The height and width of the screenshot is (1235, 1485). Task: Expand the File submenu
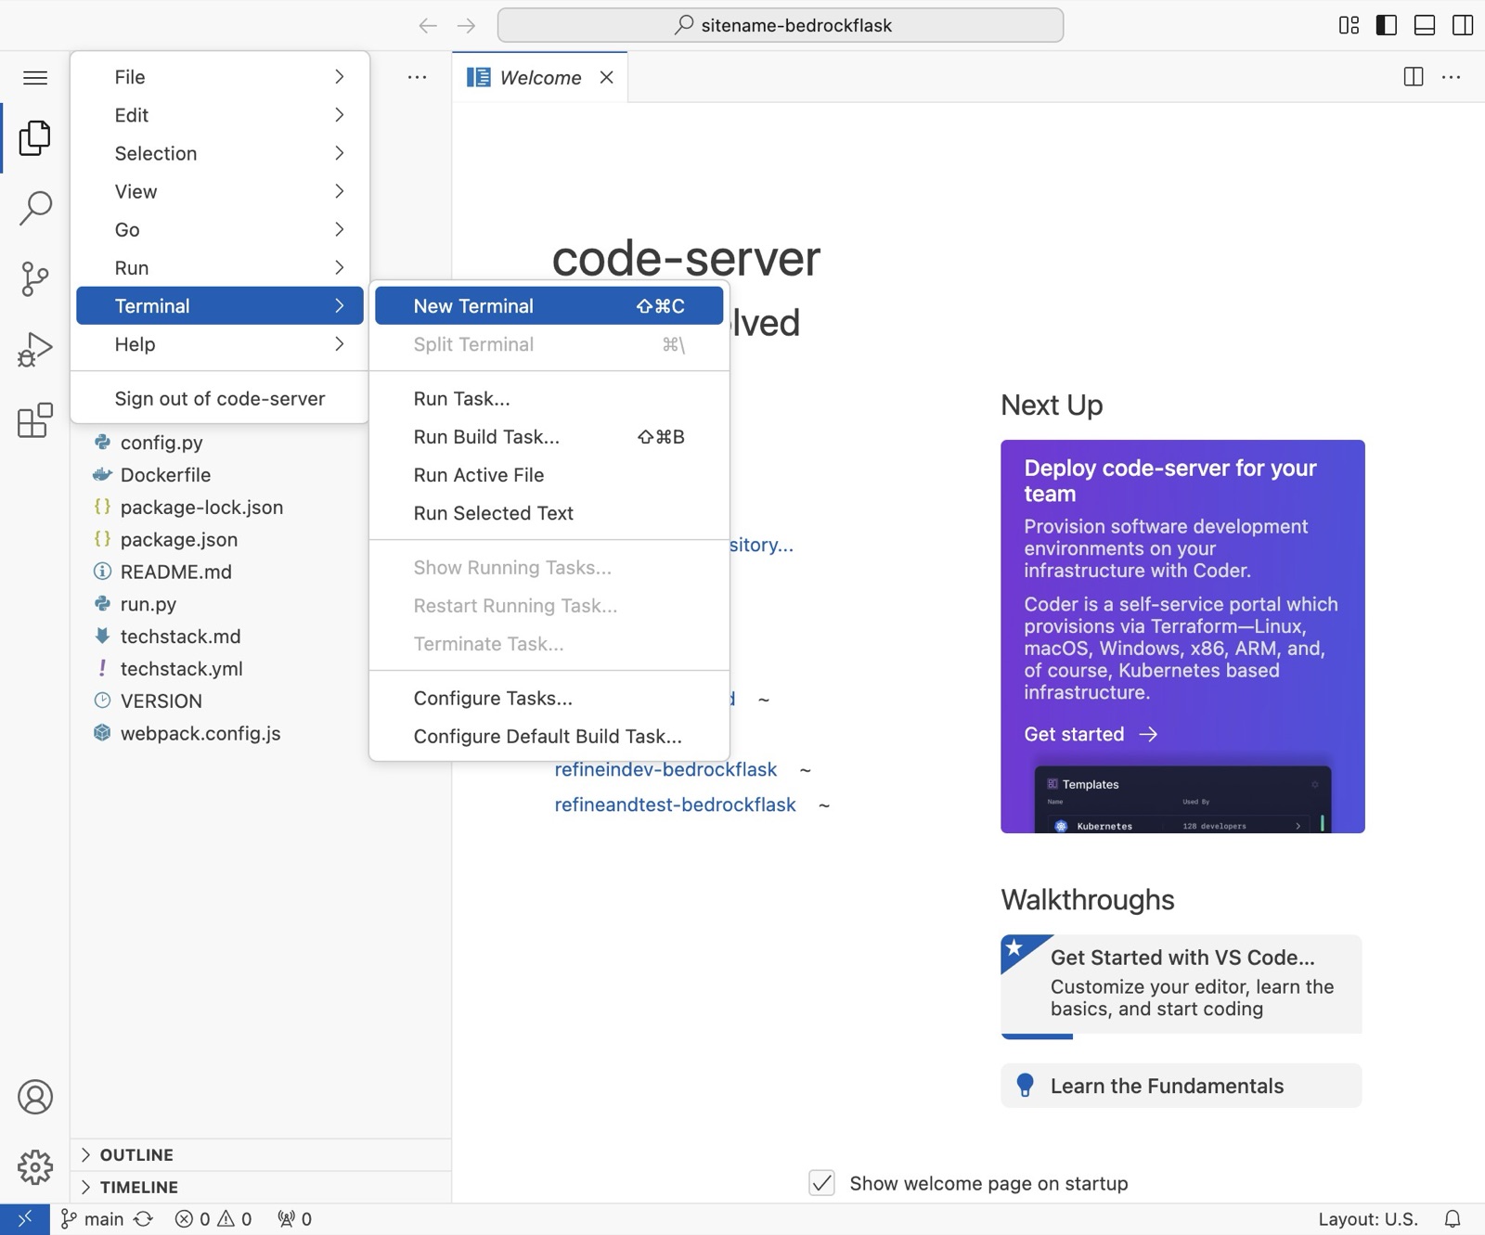pyautogui.click(x=220, y=77)
